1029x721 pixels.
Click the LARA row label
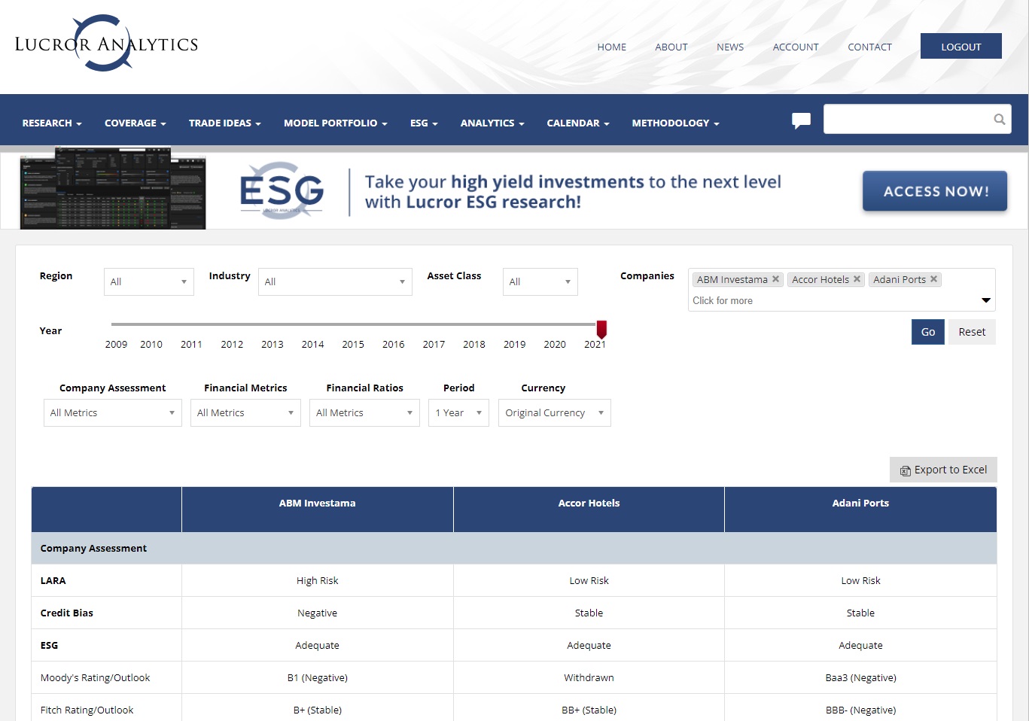[53, 580]
